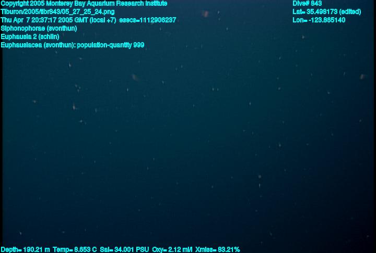The width and height of the screenshot is (376, 253).
Task: Click the Siphonophorae (svonthun) annotation
Action: pos(39,29)
